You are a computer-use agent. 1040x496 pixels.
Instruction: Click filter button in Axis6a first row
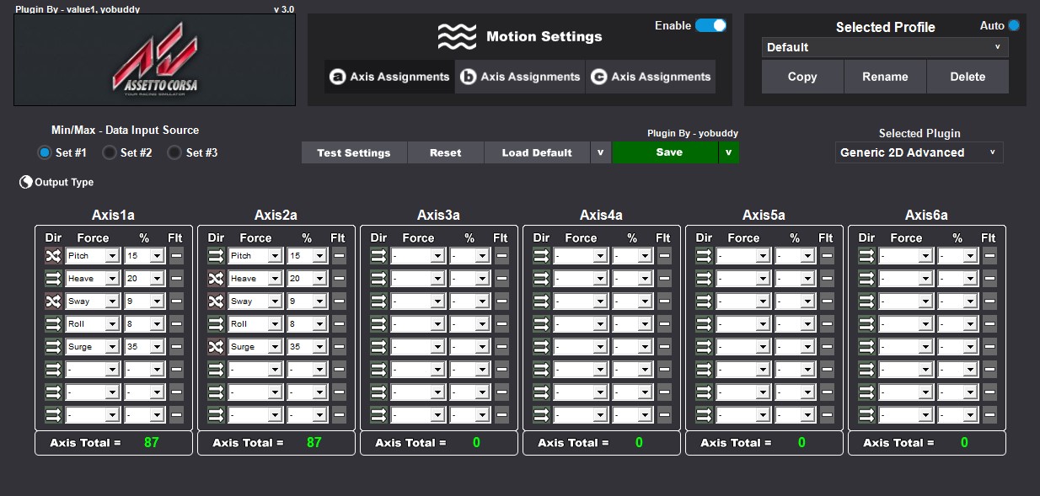pos(989,255)
